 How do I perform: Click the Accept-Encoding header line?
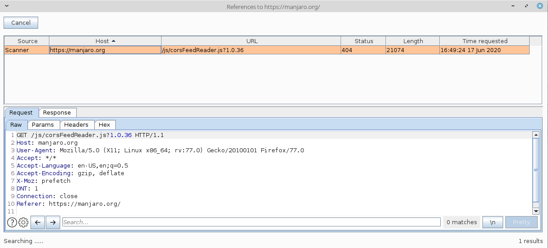[70, 173]
